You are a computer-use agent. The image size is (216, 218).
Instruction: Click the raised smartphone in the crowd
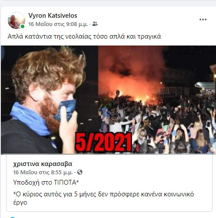(x=208, y=124)
